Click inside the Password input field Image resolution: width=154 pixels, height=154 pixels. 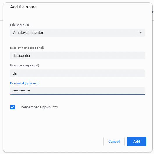coord(78,91)
